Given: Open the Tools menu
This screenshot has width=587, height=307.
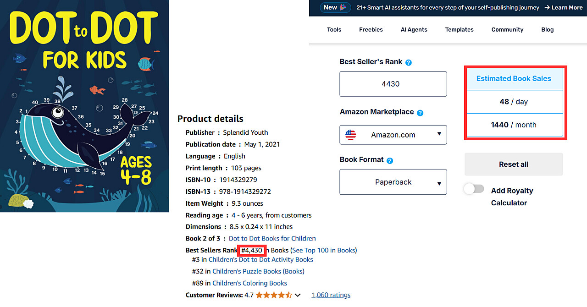Looking at the screenshot, I should (x=334, y=29).
